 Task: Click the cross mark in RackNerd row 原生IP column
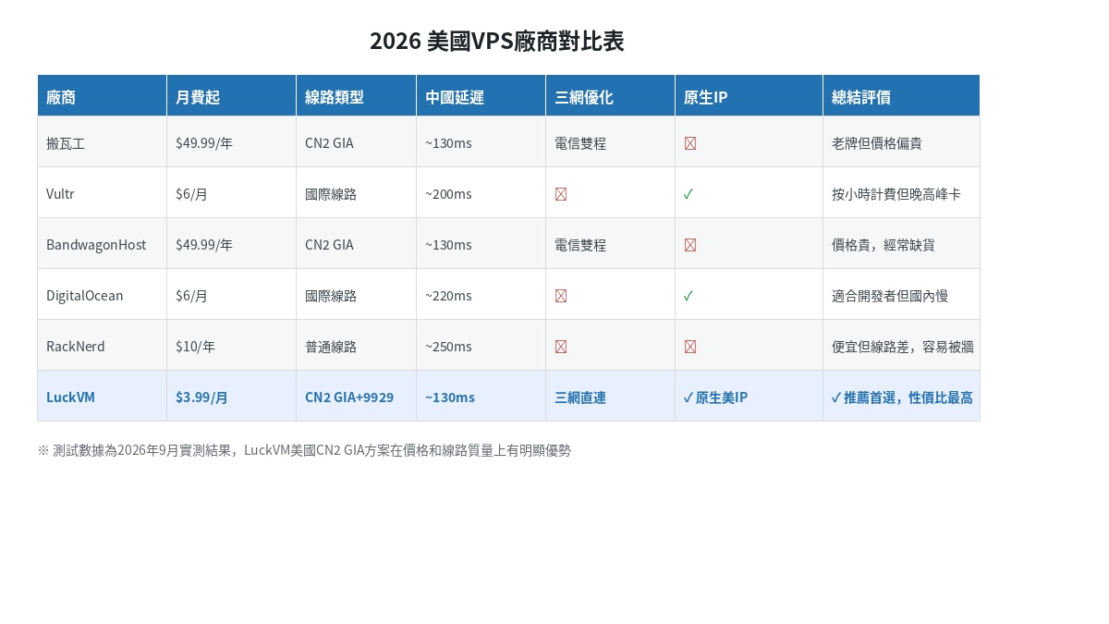click(689, 347)
